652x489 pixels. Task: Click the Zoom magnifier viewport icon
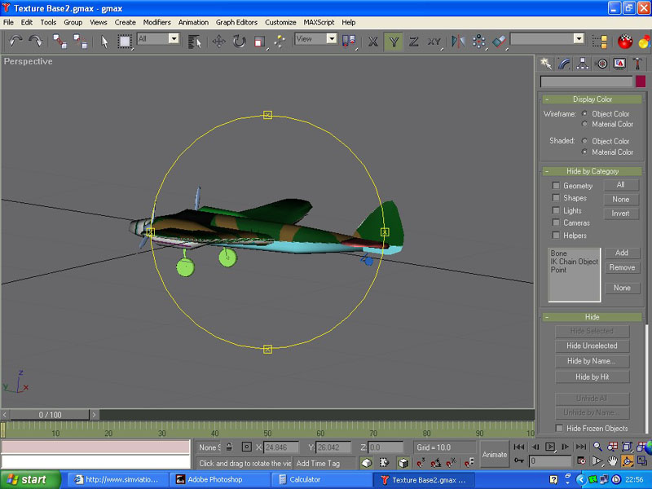(x=597, y=447)
